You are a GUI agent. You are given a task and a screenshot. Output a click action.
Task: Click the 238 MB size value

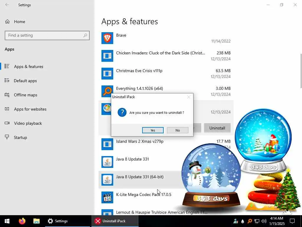click(x=224, y=53)
